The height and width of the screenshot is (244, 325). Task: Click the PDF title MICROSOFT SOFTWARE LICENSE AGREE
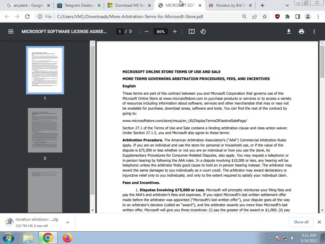[64, 31]
